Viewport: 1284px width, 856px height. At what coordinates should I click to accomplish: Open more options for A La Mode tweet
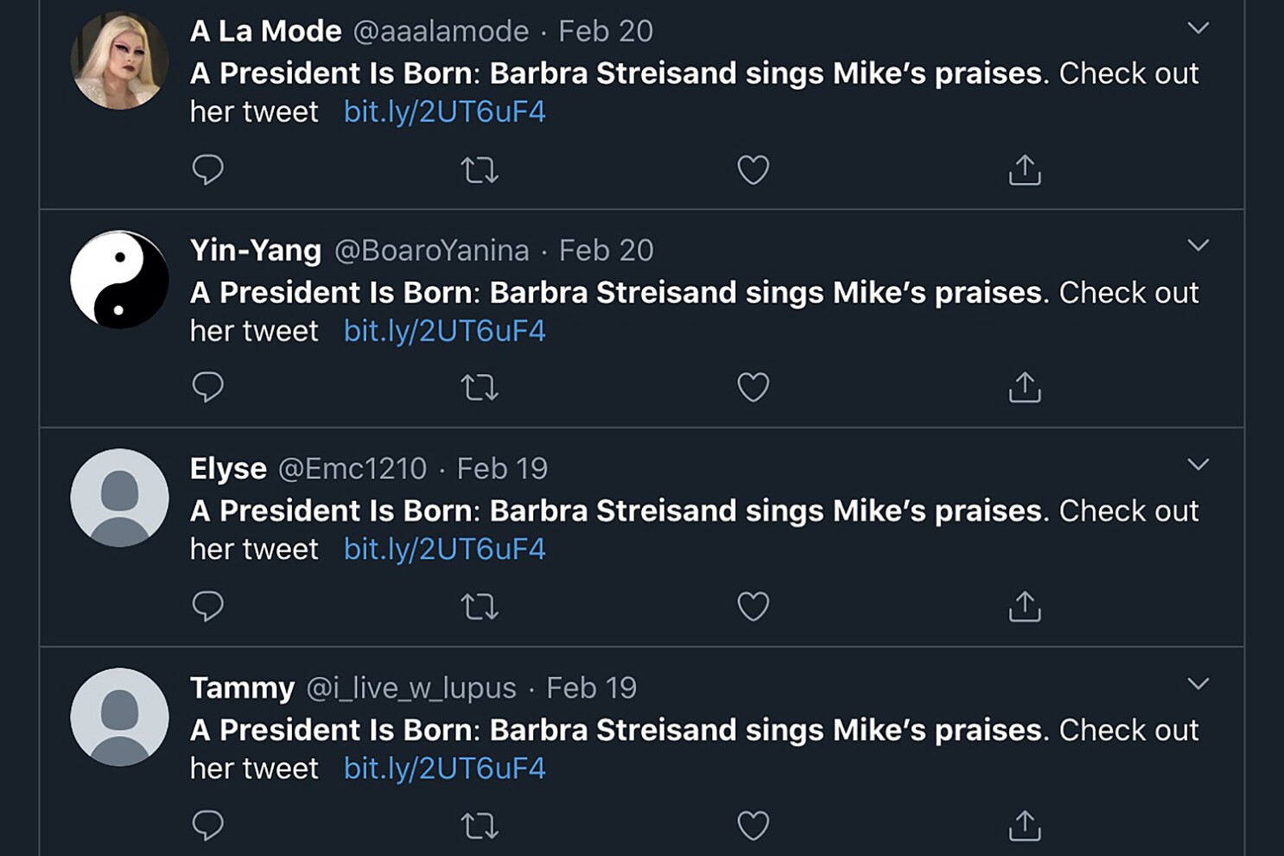point(1198,29)
